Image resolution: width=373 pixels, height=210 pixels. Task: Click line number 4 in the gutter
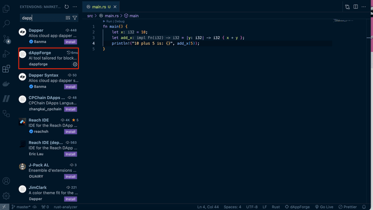[x=93, y=43]
